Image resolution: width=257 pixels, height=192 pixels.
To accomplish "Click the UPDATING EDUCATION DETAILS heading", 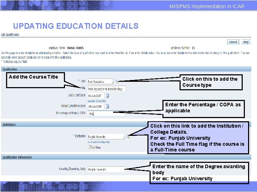I will click(x=76, y=26).
